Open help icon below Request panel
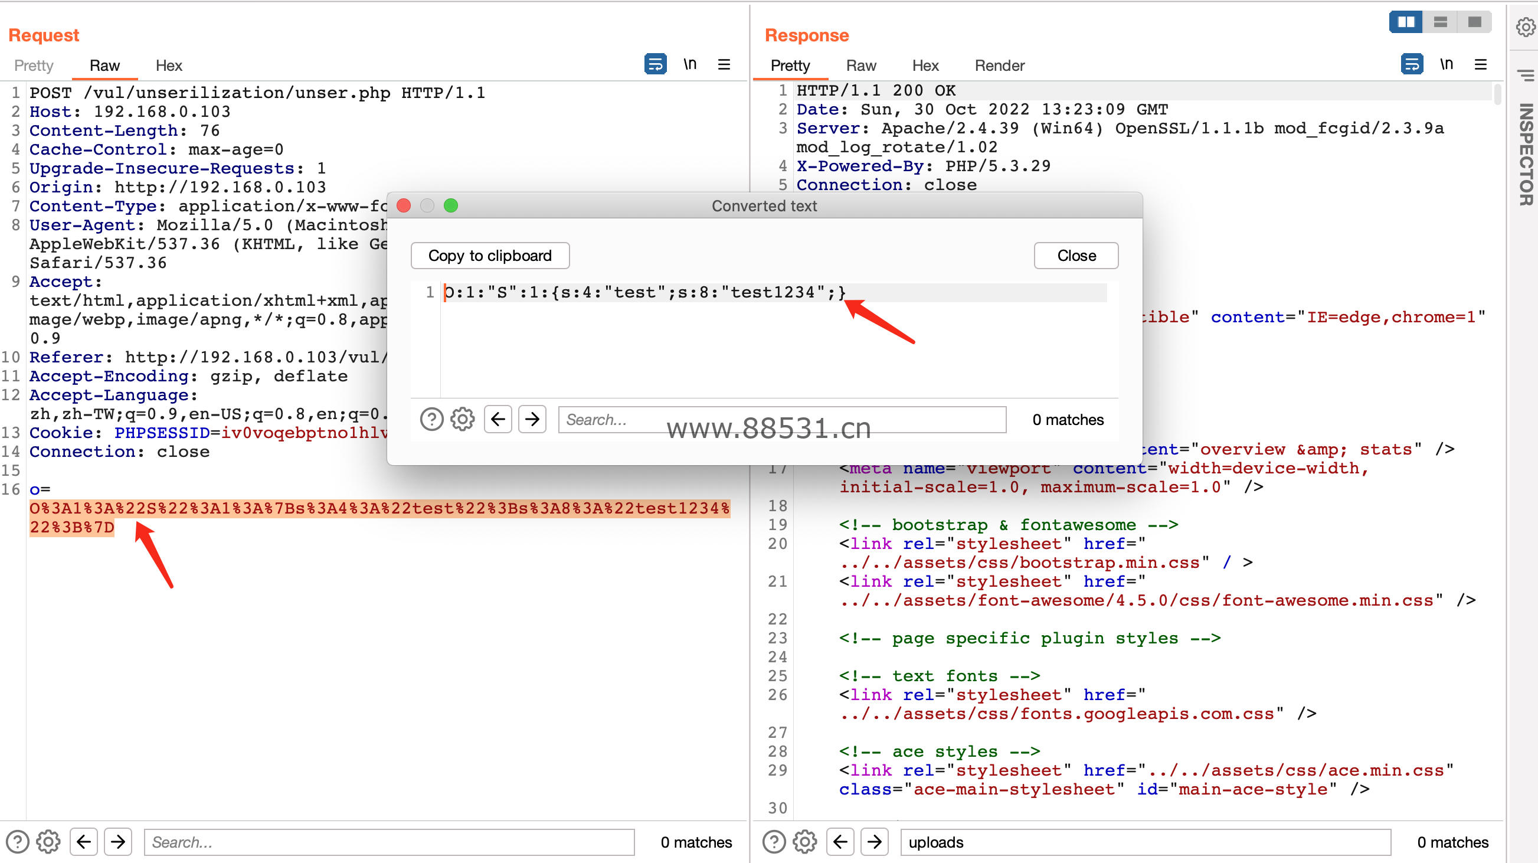Viewport: 1538px width, 863px height. point(17,842)
